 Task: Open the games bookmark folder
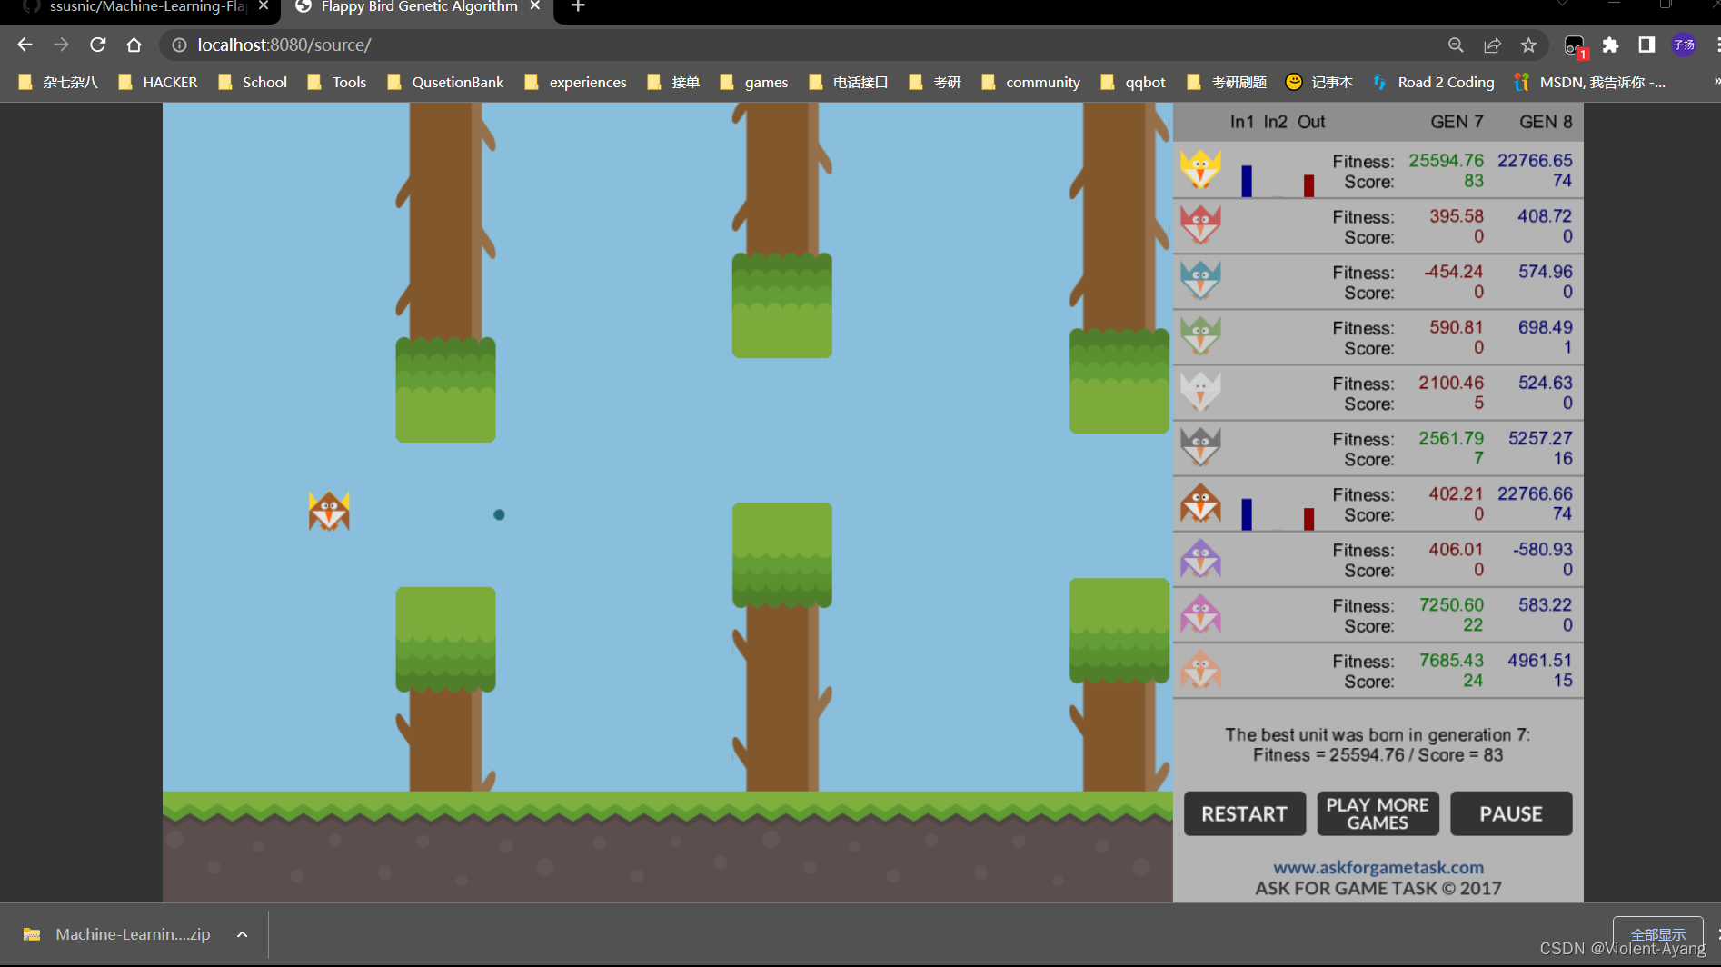point(754,83)
